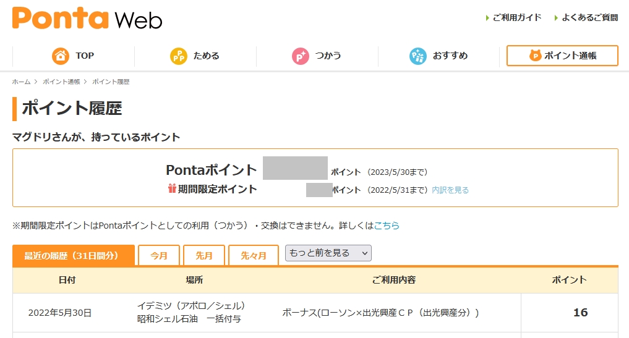
Task: Click the green arrow beside ご利用ガイド
Action: [487, 18]
